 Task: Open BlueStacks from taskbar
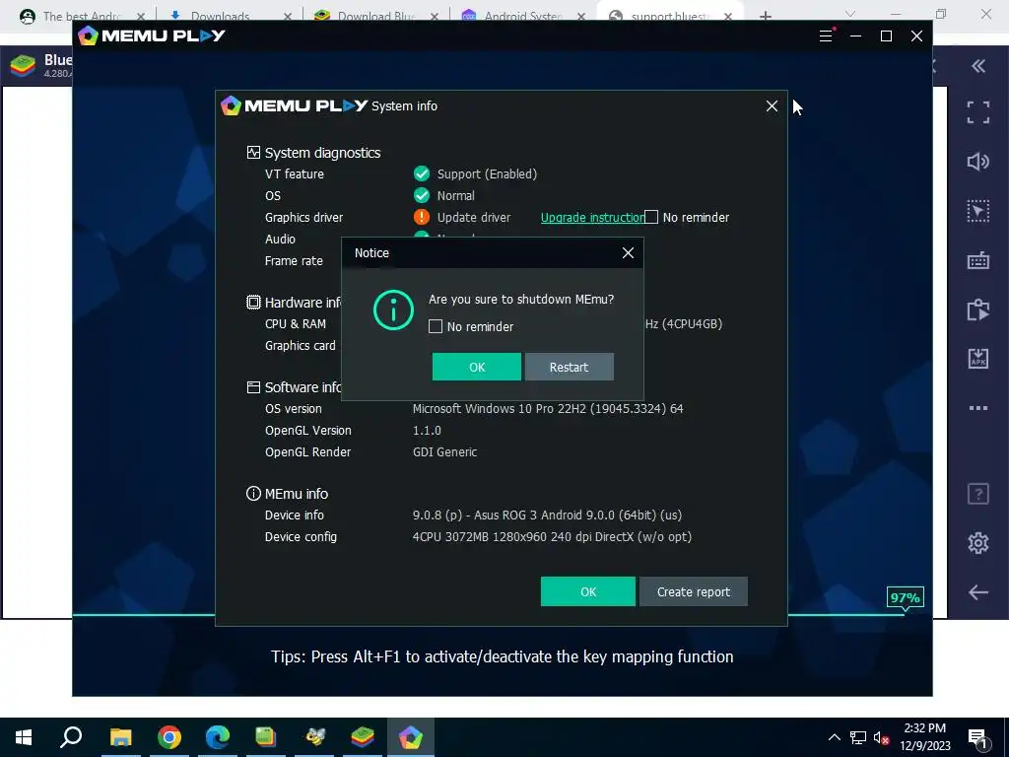pyautogui.click(x=363, y=737)
